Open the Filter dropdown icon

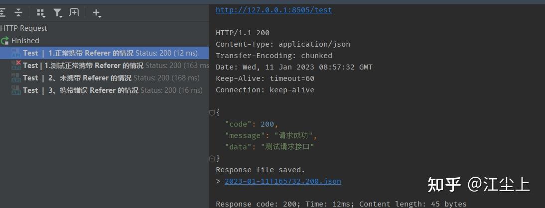point(57,13)
